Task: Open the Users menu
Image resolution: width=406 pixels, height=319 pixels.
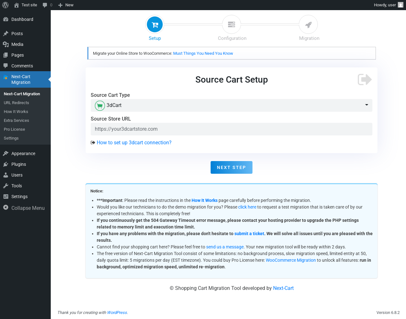Action: tap(25, 175)
